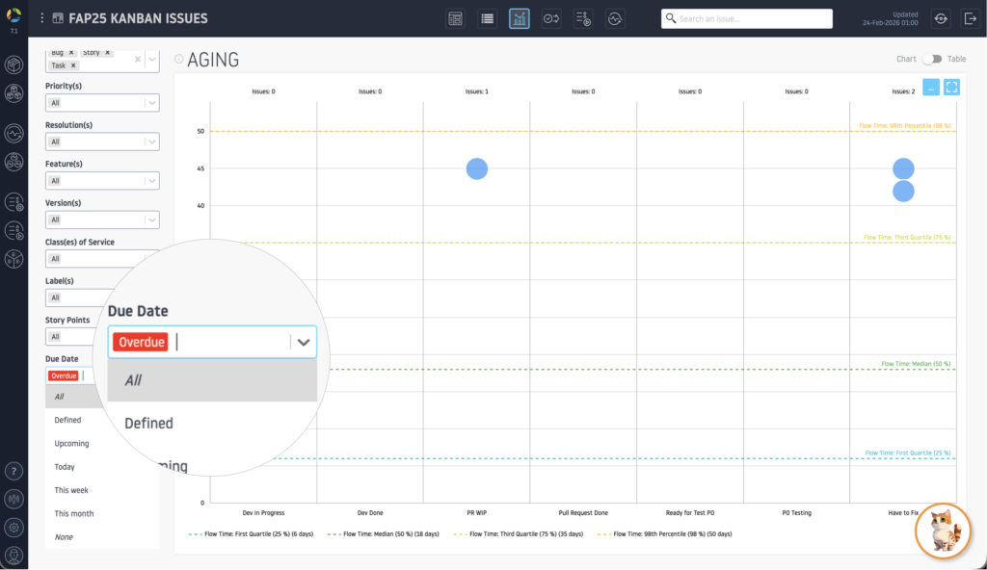
Task: Open help question mark icon in sidebar
Action: [x=14, y=471]
